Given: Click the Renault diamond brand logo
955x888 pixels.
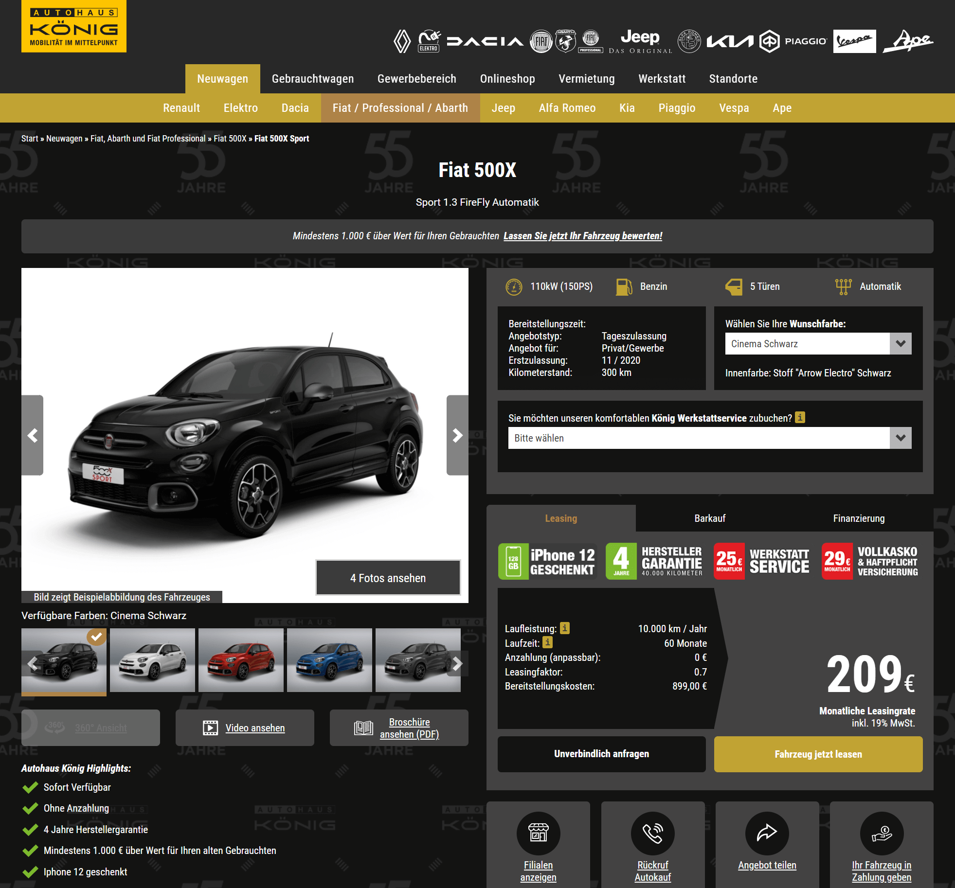Looking at the screenshot, I should tap(402, 41).
